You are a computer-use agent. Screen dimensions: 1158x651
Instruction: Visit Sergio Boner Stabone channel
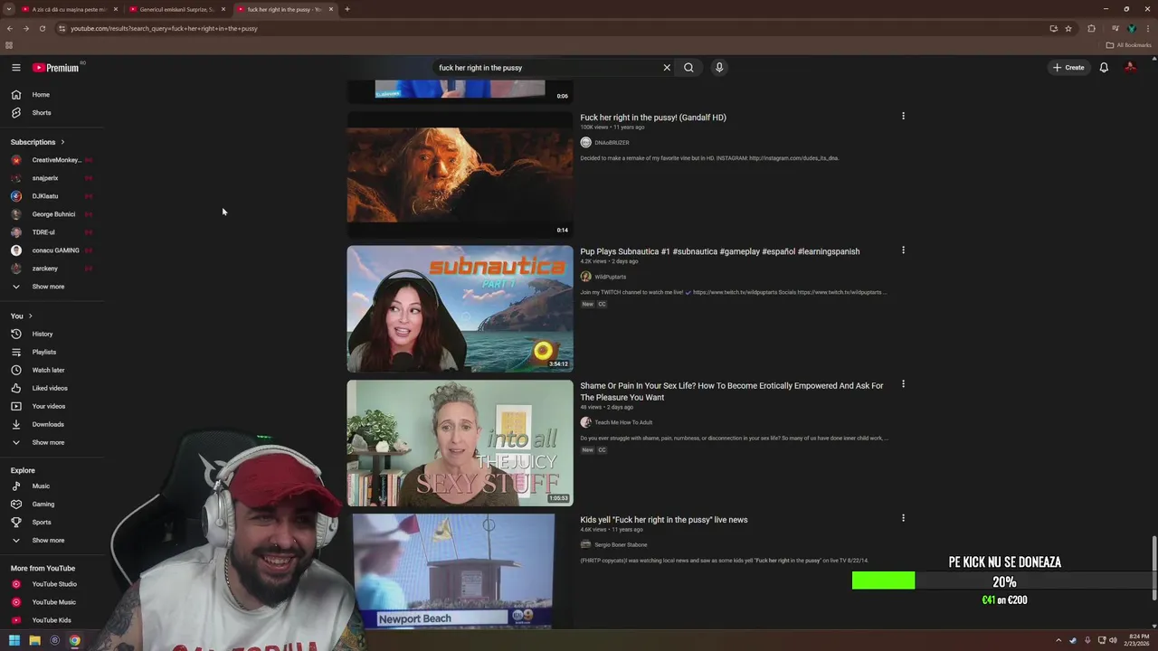point(621,545)
